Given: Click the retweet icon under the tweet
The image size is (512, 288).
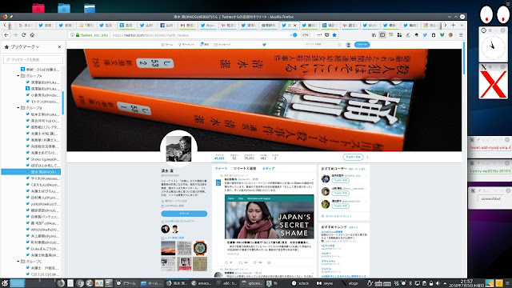Looking at the screenshot, I should (x=241, y=262).
